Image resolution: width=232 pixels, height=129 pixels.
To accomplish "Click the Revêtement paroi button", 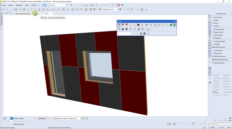I will 219,56.
